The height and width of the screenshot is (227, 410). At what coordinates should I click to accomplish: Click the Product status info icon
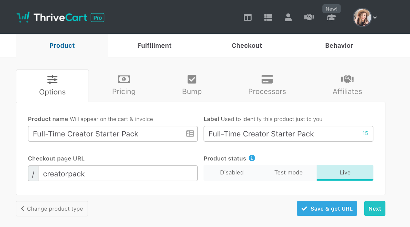coord(252,158)
